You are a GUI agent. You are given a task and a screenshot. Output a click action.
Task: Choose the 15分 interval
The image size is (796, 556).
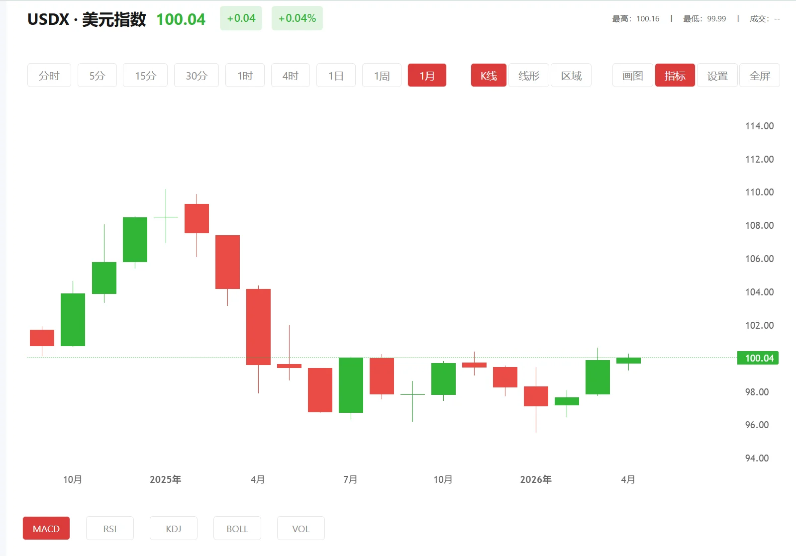[145, 76]
